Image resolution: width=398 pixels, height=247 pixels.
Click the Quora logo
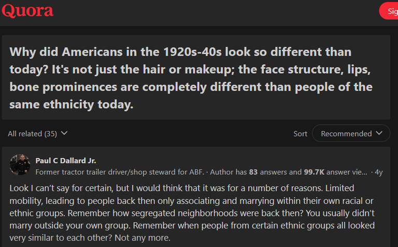pyautogui.click(x=27, y=11)
